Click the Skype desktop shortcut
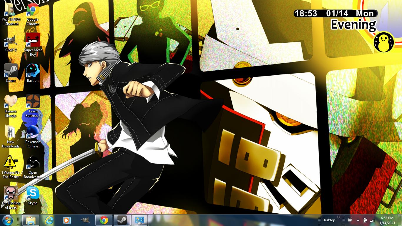 click(33, 196)
